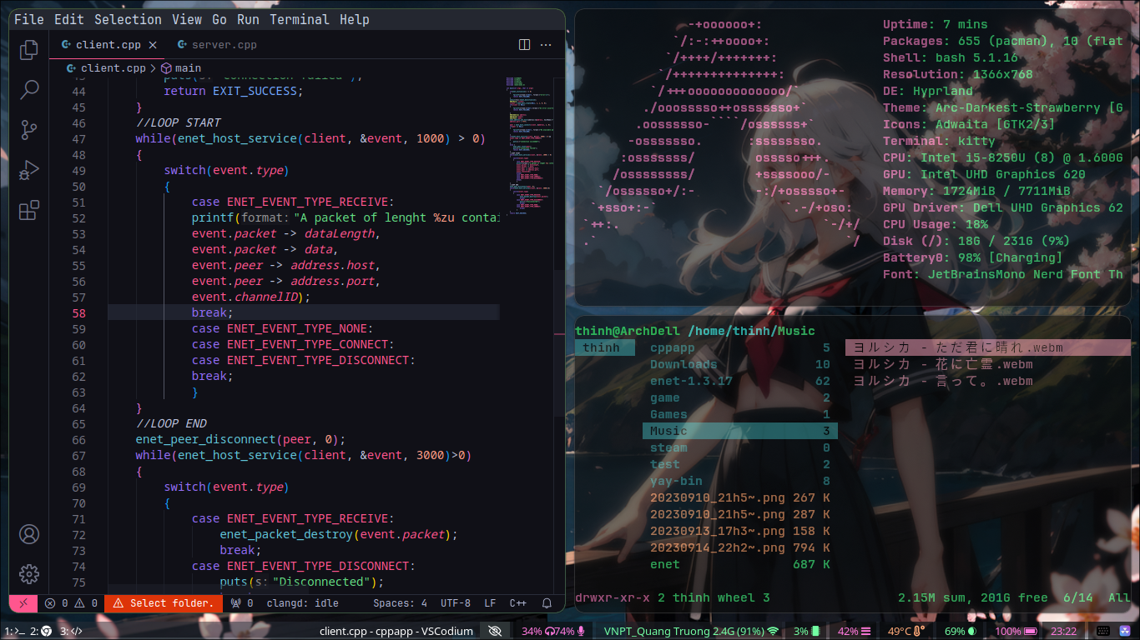Click the 3% CPU usage indicator
The height and width of the screenshot is (640, 1140).
(805, 631)
